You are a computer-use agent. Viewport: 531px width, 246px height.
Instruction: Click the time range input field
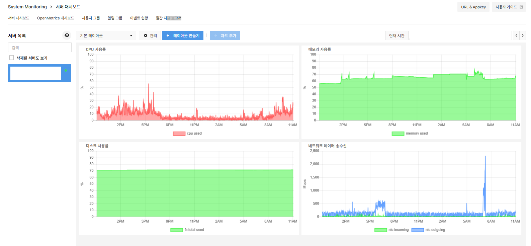point(460,35)
